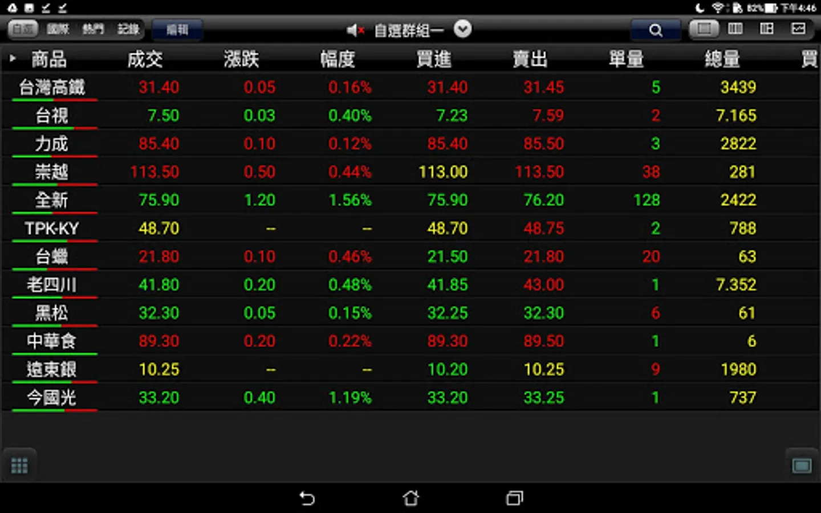The image size is (821, 513).
Task: Open the 台視 stock row
Action: point(410,115)
